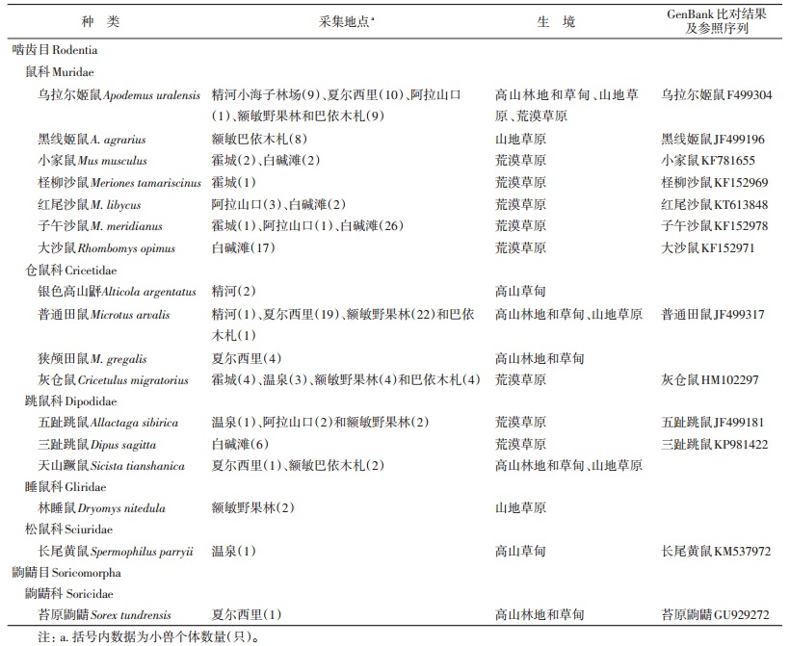The width and height of the screenshot is (790, 646).
Task: Click the 长尾黄鼠 KM537972 reference cell
Action: 716,552
